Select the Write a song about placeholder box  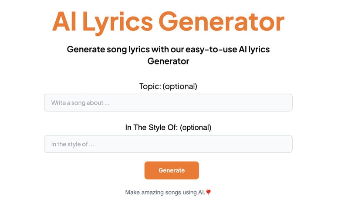[x=168, y=103]
